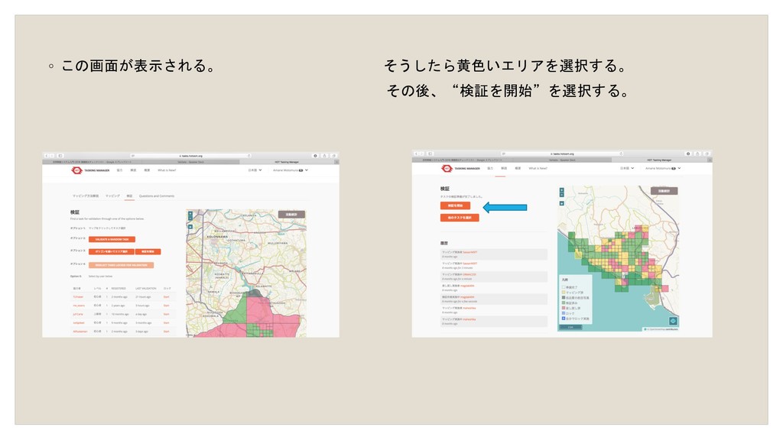
Task: Open the Amane Motomura user menu in left screenshot
Action: coord(290,170)
